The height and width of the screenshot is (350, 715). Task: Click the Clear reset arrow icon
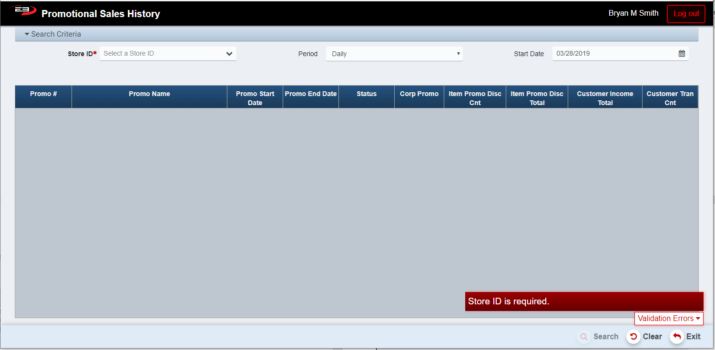tap(633, 337)
